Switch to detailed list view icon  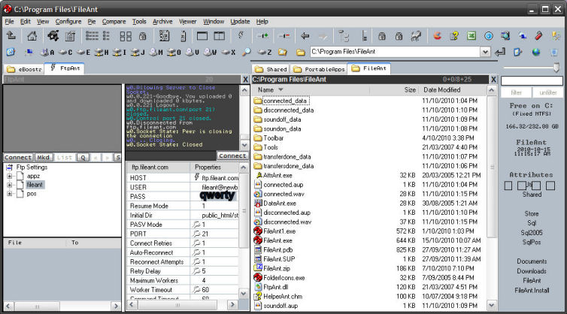(x=92, y=35)
